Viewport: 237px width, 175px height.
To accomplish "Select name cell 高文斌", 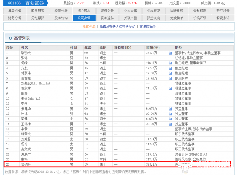I will 26,149.
